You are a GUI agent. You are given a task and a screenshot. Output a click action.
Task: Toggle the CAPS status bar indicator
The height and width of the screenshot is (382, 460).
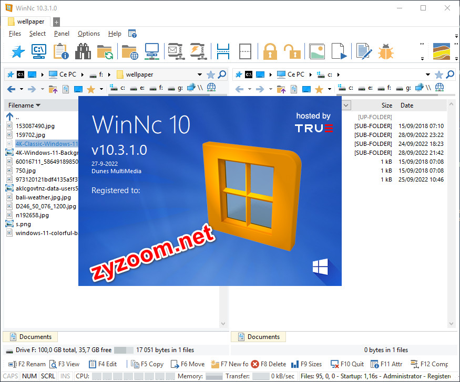pyautogui.click(x=11, y=376)
